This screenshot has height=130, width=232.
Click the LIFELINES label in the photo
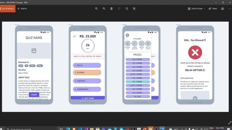(x=137, y=39)
